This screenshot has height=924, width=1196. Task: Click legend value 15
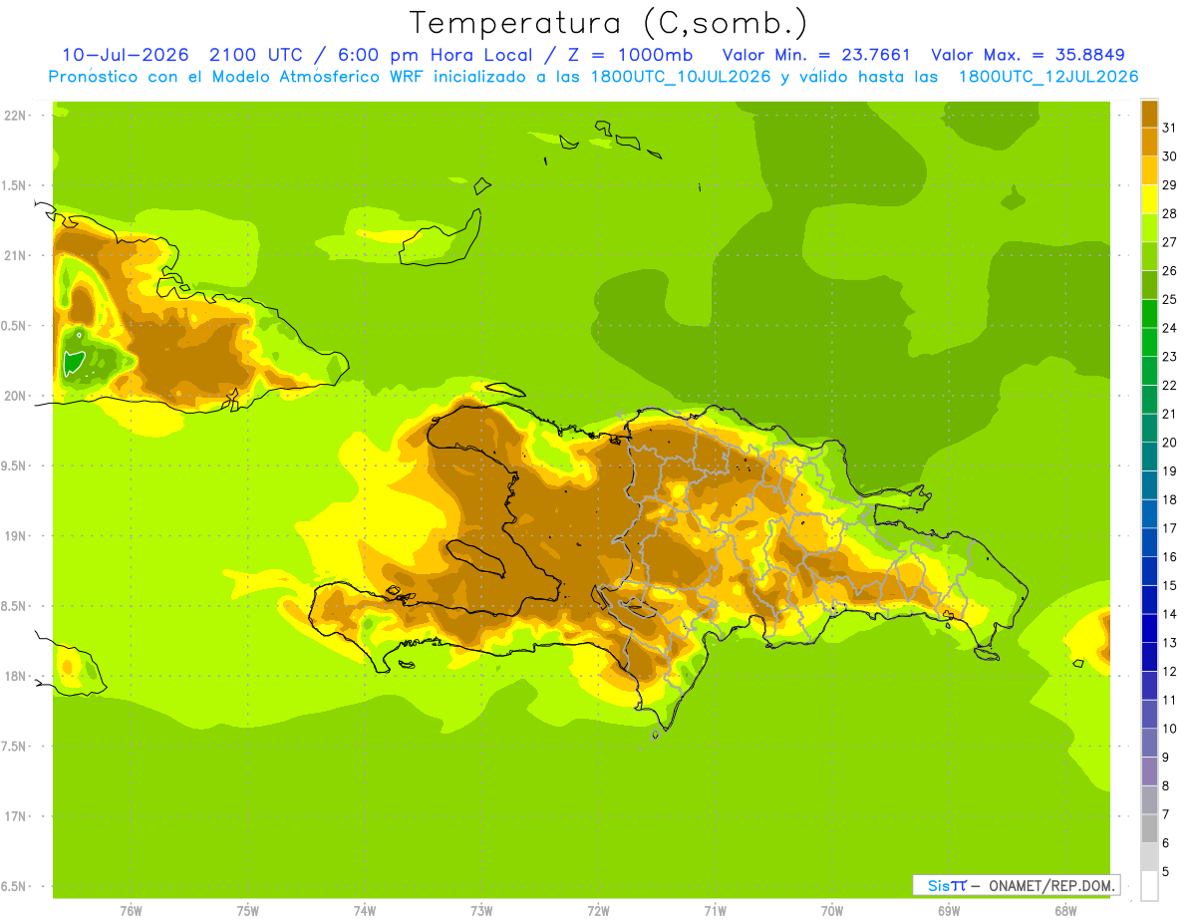click(x=1169, y=585)
